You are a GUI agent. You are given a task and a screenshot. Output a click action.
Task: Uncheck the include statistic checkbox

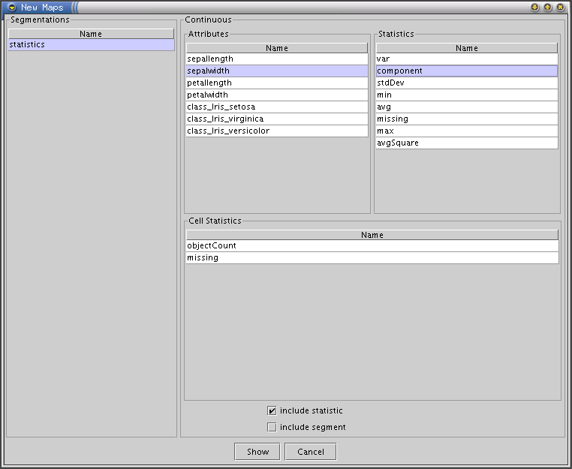click(272, 410)
